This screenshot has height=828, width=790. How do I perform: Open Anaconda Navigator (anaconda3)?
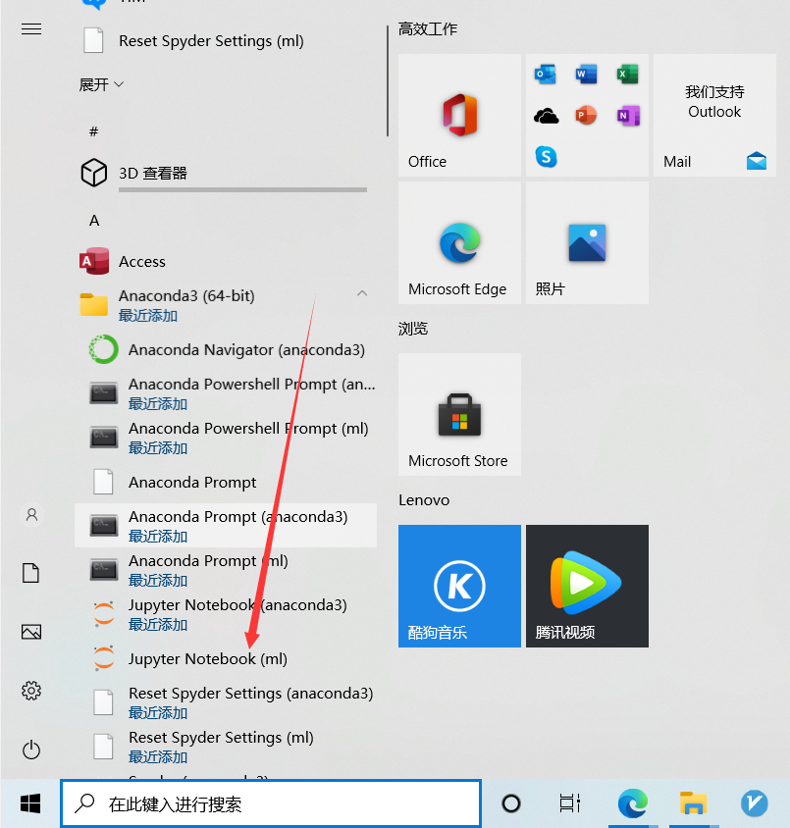tap(225, 349)
